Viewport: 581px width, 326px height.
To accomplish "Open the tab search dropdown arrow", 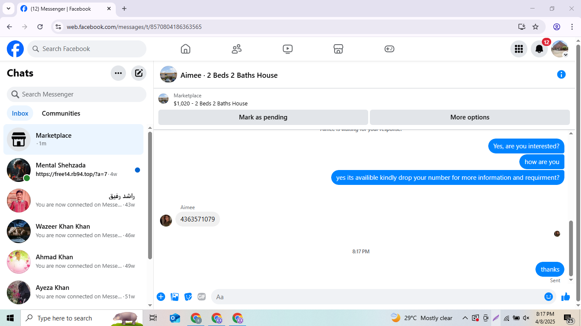I will [x=8, y=9].
